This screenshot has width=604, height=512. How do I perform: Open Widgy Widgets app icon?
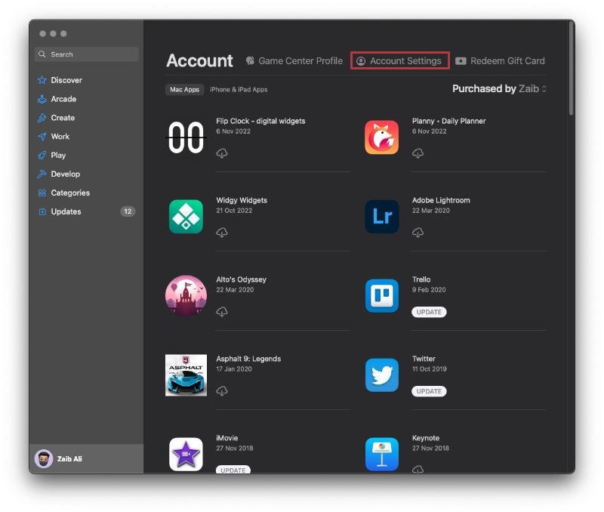point(186,217)
